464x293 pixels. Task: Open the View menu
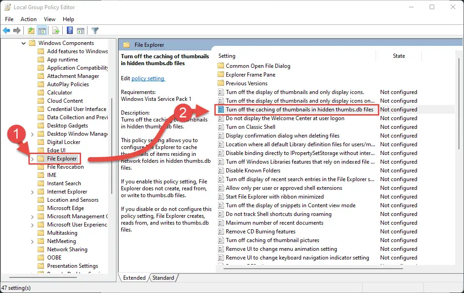49,19
